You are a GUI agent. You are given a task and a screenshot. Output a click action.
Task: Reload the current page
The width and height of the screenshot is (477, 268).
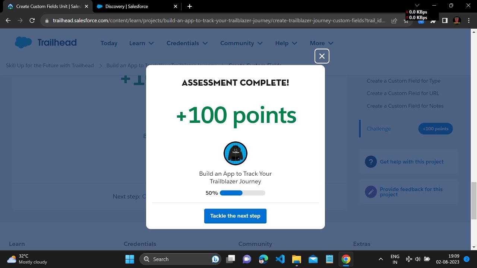pyautogui.click(x=32, y=21)
